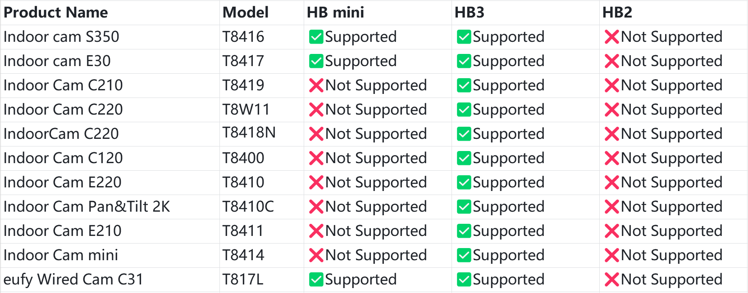Select the Model column header
This screenshot has width=748, height=293.
[246, 13]
